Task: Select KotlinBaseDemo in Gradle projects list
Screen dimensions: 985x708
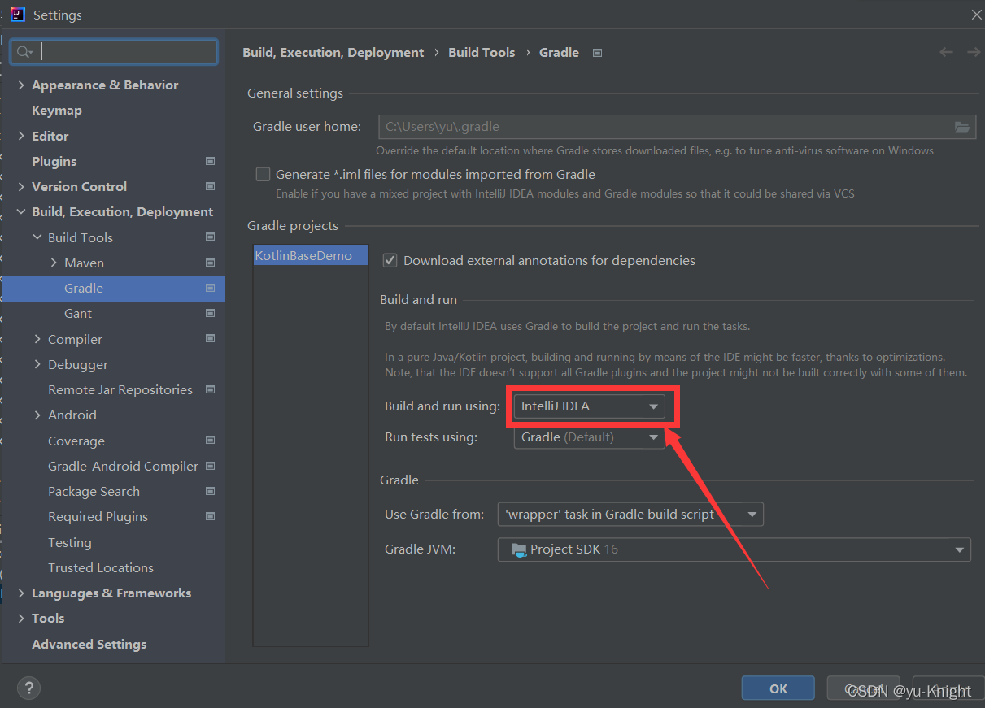Action: [x=311, y=255]
